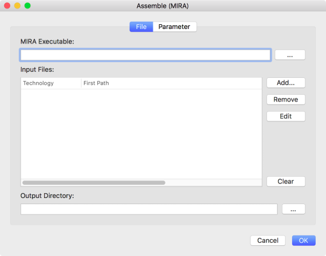Maximize the dialog using green button

pos(27,5)
